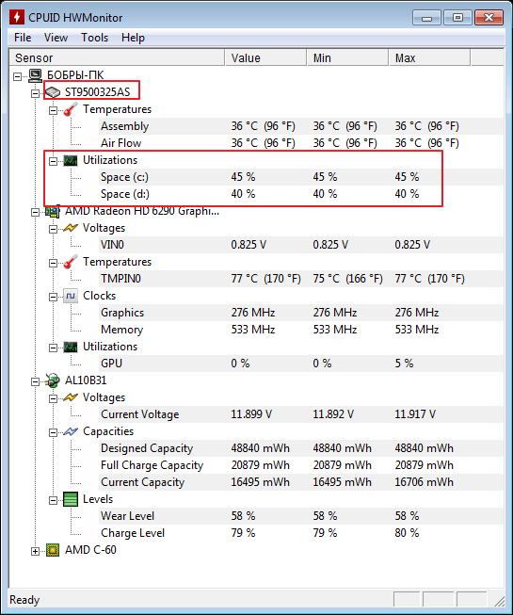Click the hard drive icon for ST9500325AS
513x615 pixels.
53,92
